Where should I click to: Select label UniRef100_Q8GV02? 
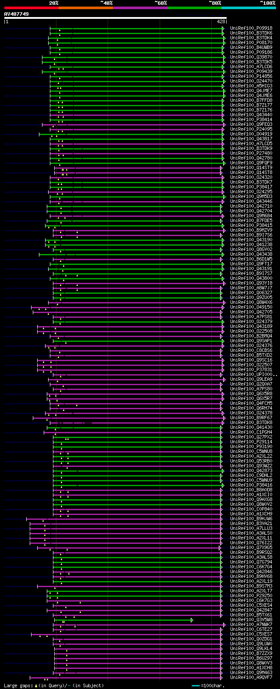coord(251,250)
